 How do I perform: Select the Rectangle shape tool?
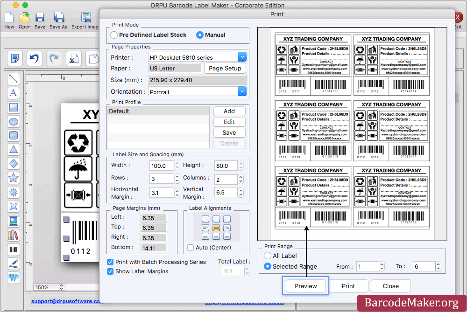tap(14, 107)
